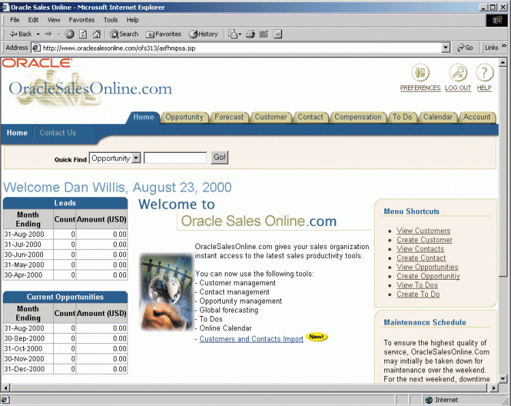Click the page icon in Address bar
511x406 pixels.
point(36,48)
